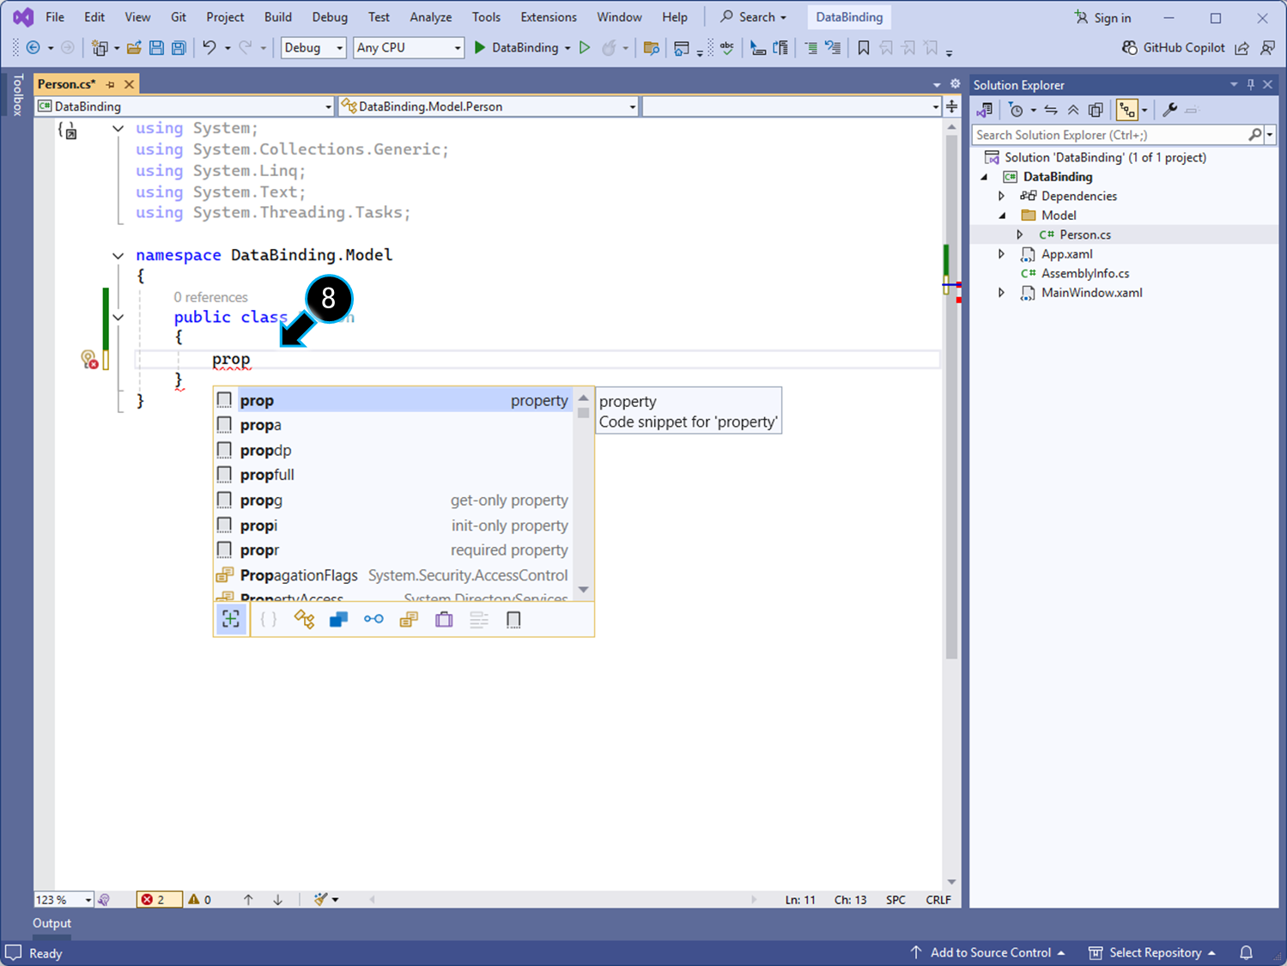The height and width of the screenshot is (966, 1287).
Task: Open the DataBinding project navigation dropdown
Action: [185, 106]
